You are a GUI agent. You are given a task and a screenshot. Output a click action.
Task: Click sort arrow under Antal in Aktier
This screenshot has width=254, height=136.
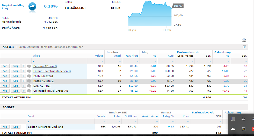coord(120,62)
